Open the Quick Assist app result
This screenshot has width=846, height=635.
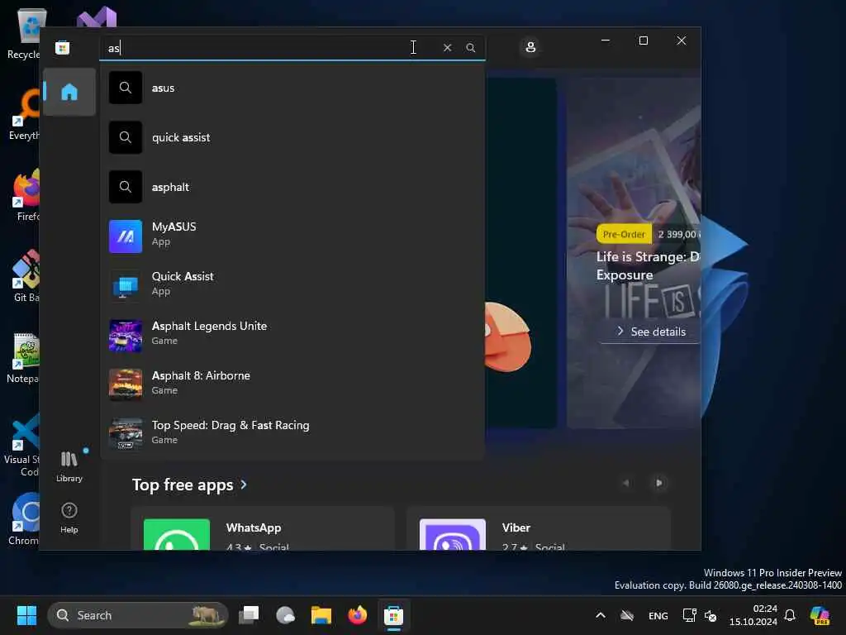(292, 286)
